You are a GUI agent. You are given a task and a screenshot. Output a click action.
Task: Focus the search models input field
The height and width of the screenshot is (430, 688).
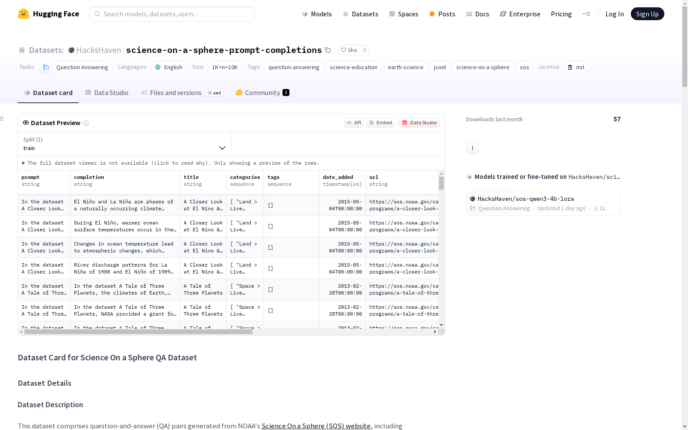(172, 14)
